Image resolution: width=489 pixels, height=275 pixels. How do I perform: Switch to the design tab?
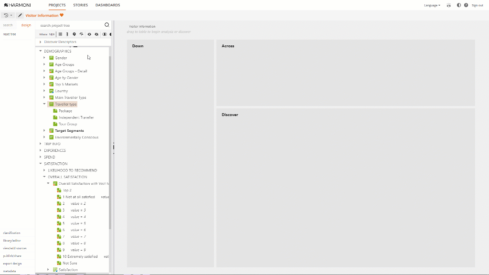[26, 25]
